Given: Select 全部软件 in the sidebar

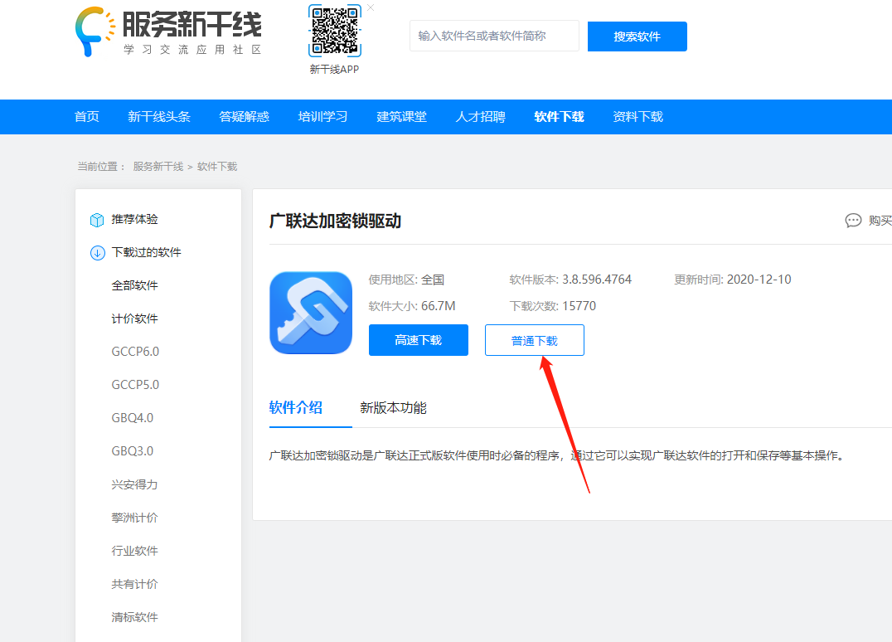Looking at the screenshot, I should [135, 285].
